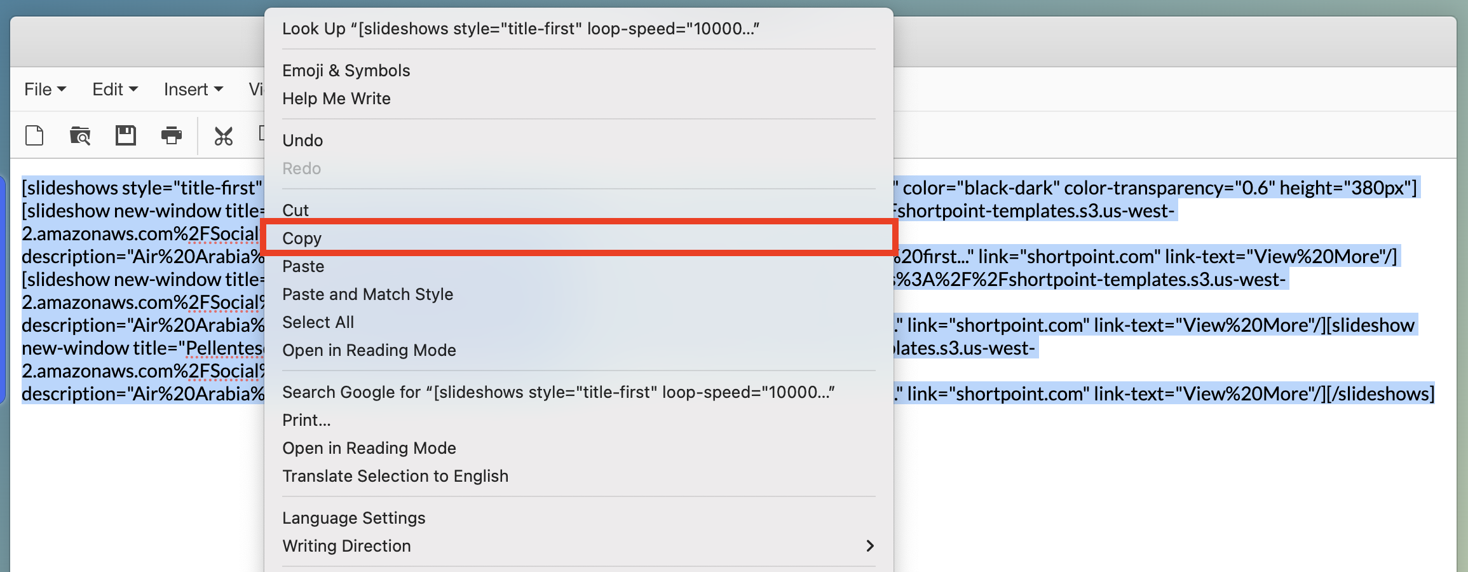Choose Cut from the context menu
Image resolution: width=1468 pixels, height=572 pixels.
click(579, 210)
